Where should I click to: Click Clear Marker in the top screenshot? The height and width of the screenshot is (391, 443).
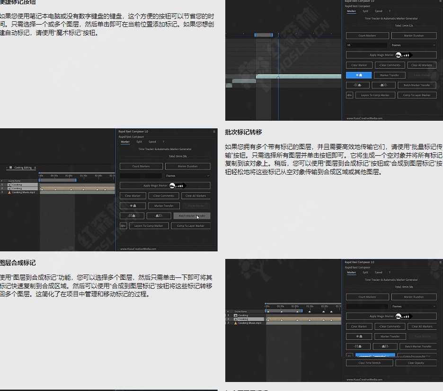point(359,65)
